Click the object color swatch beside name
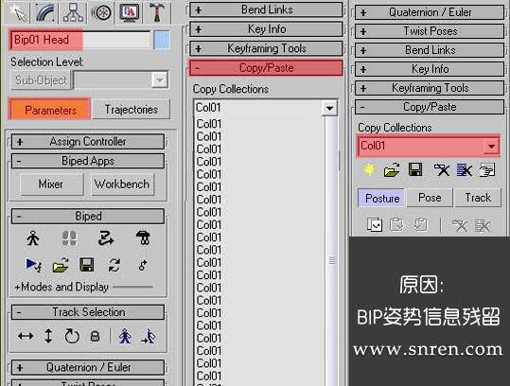Viewport: 510px width, 386px height. point(162,40)
